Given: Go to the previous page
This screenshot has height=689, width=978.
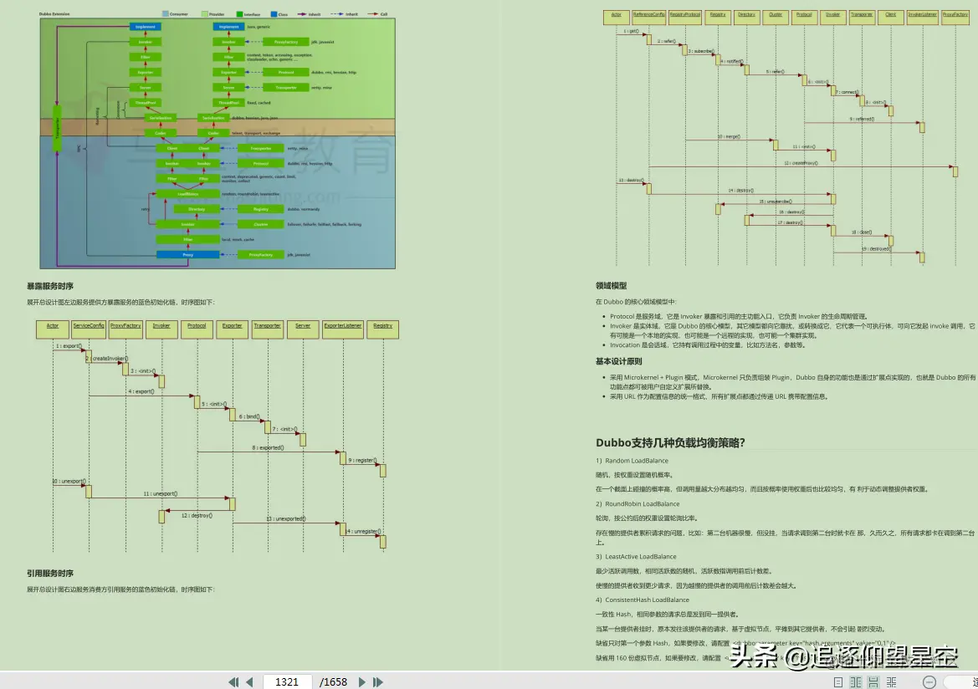Looking at the screenshot, I should point(250,682).
